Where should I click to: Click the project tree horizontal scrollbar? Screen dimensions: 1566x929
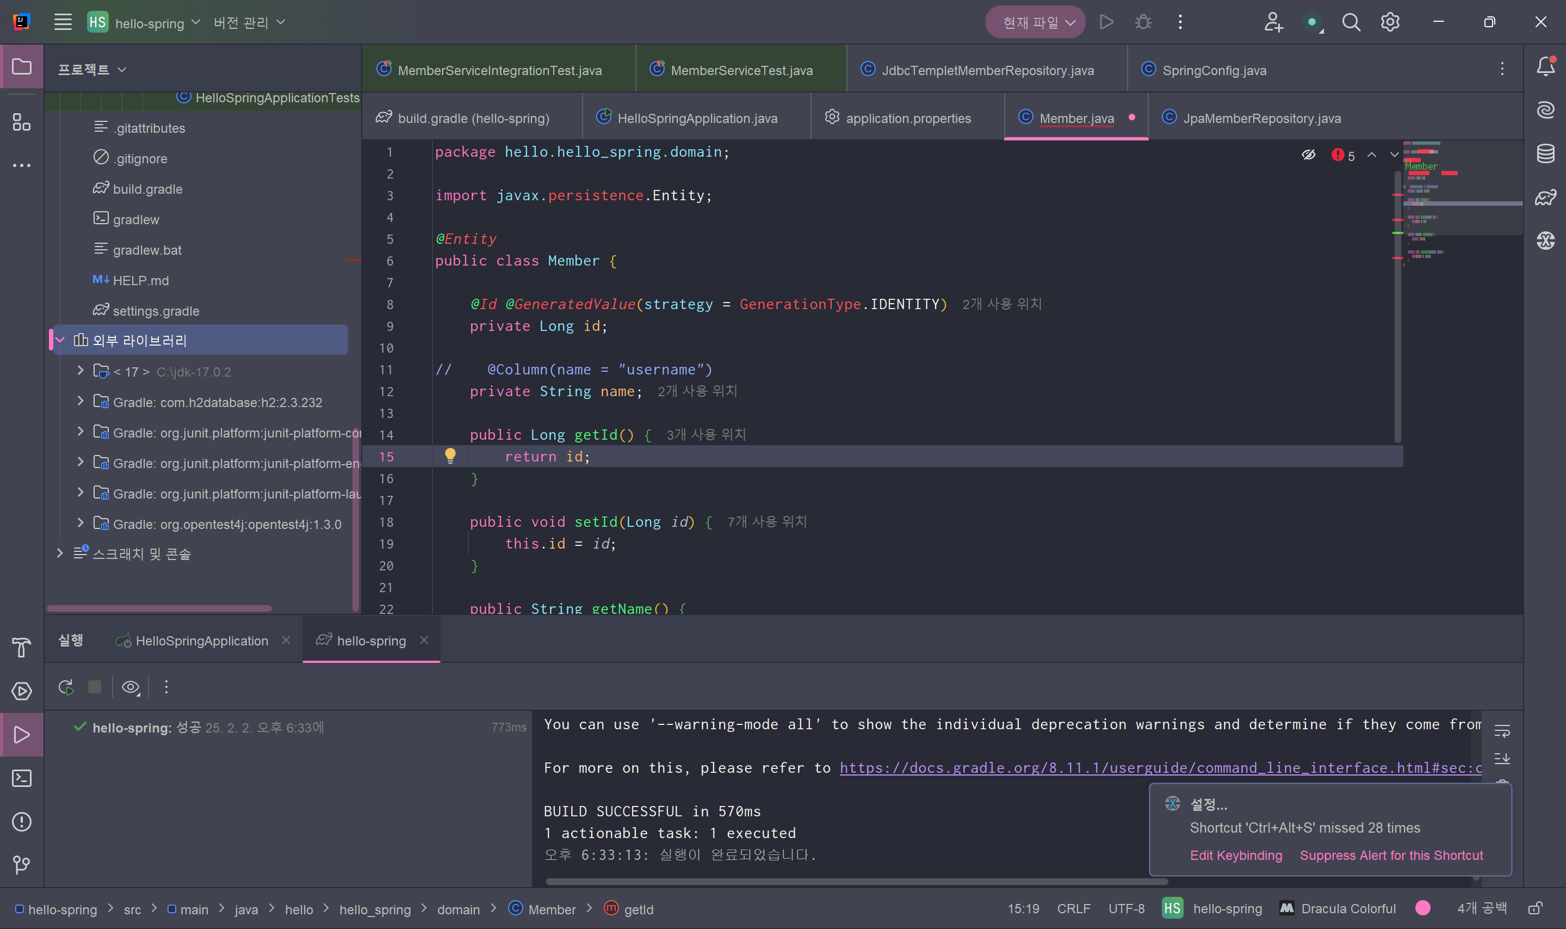coord(159,608)
